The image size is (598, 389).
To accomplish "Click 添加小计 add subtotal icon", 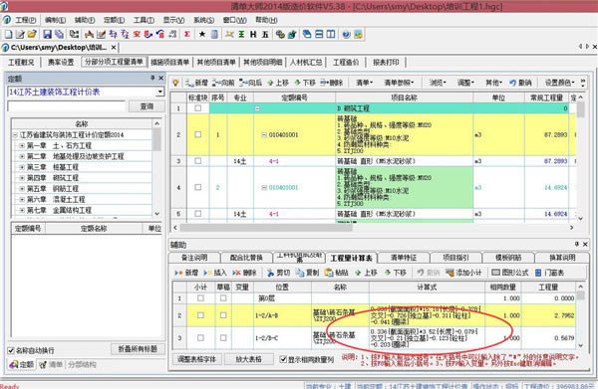I will pyautogui.click(x=463, y=273).
